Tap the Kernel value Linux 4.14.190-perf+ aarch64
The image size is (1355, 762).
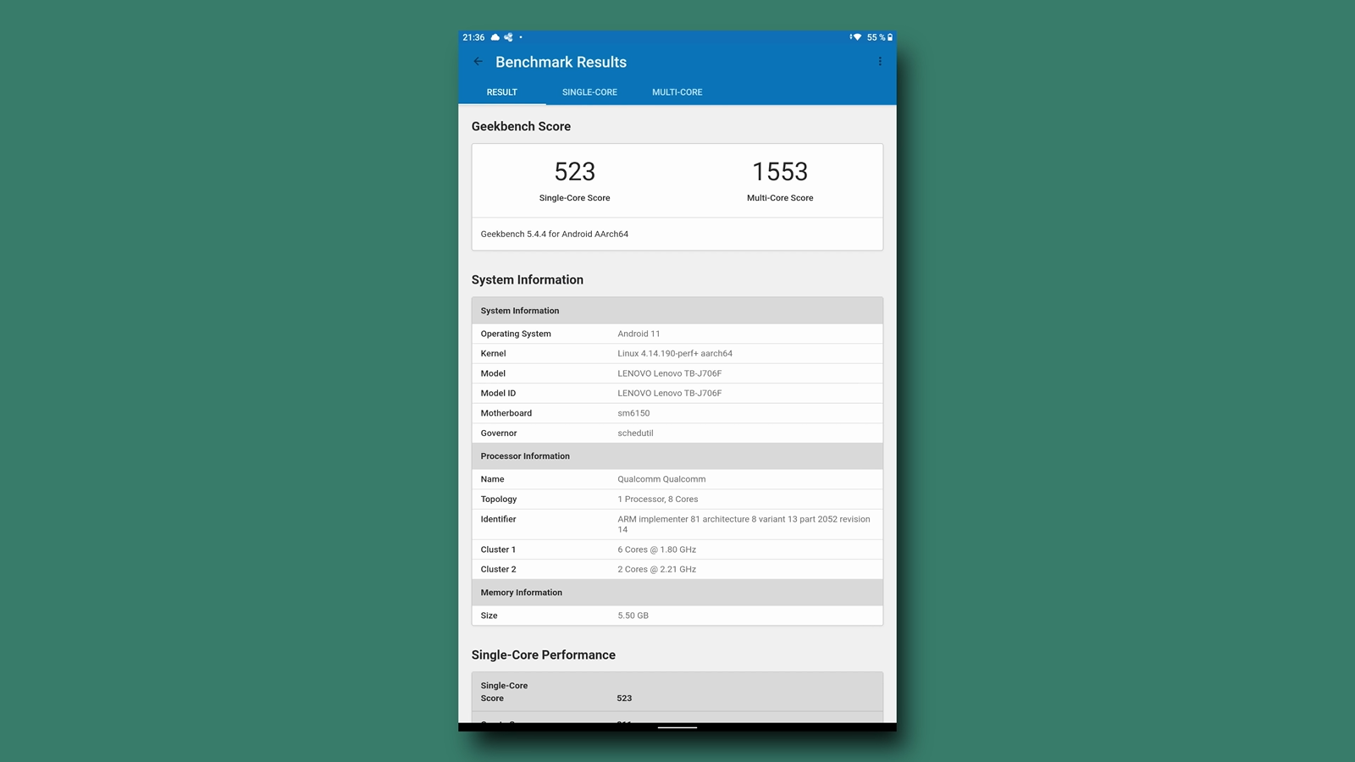(x=675, y=354)
